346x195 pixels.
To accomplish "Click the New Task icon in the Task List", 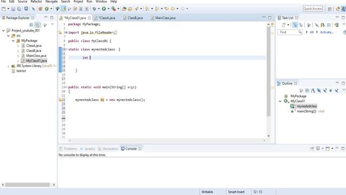I will 284,25.
